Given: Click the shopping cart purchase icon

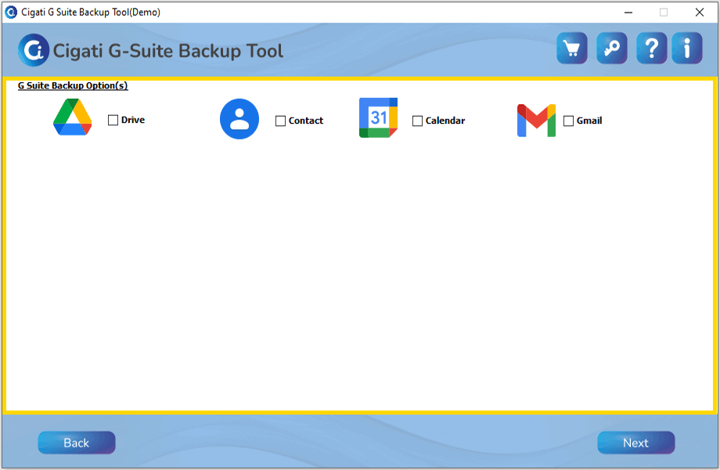Looking at the screenshot, I should click(x=572, y=49).
